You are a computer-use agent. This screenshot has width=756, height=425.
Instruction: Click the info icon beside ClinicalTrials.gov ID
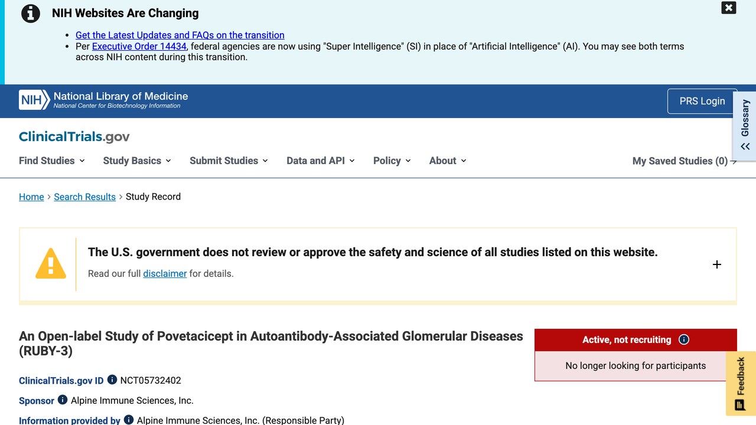coord(112,380)
